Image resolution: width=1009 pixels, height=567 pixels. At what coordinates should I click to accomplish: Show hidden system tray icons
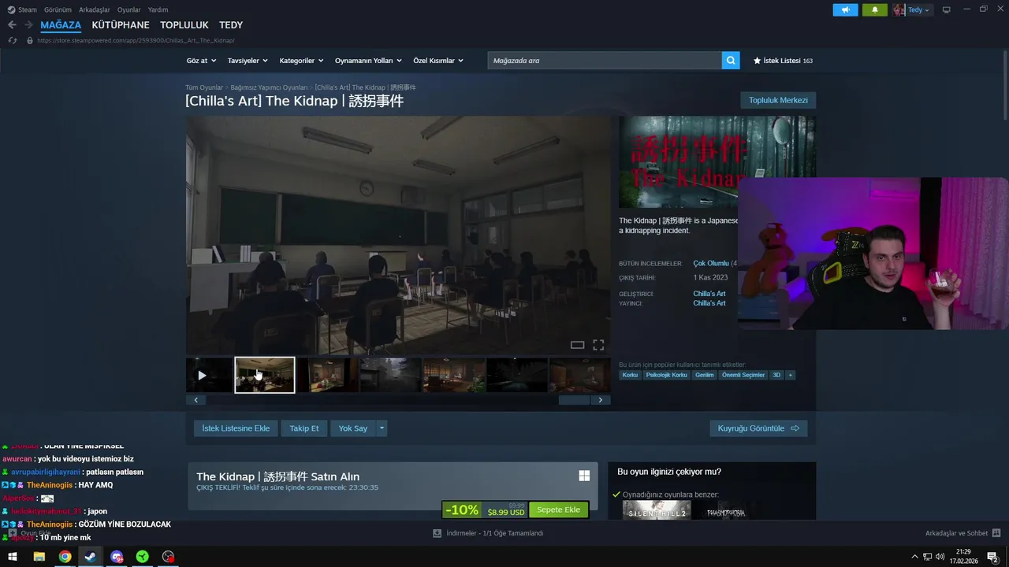click(x=914, y=557)
